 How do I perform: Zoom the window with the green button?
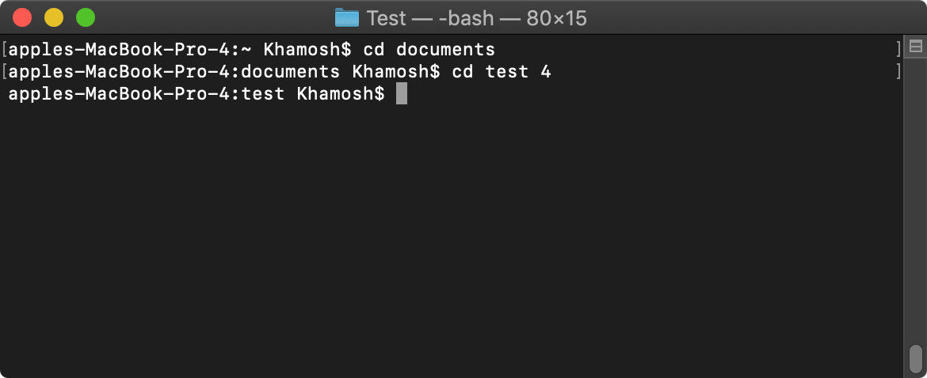86,17
